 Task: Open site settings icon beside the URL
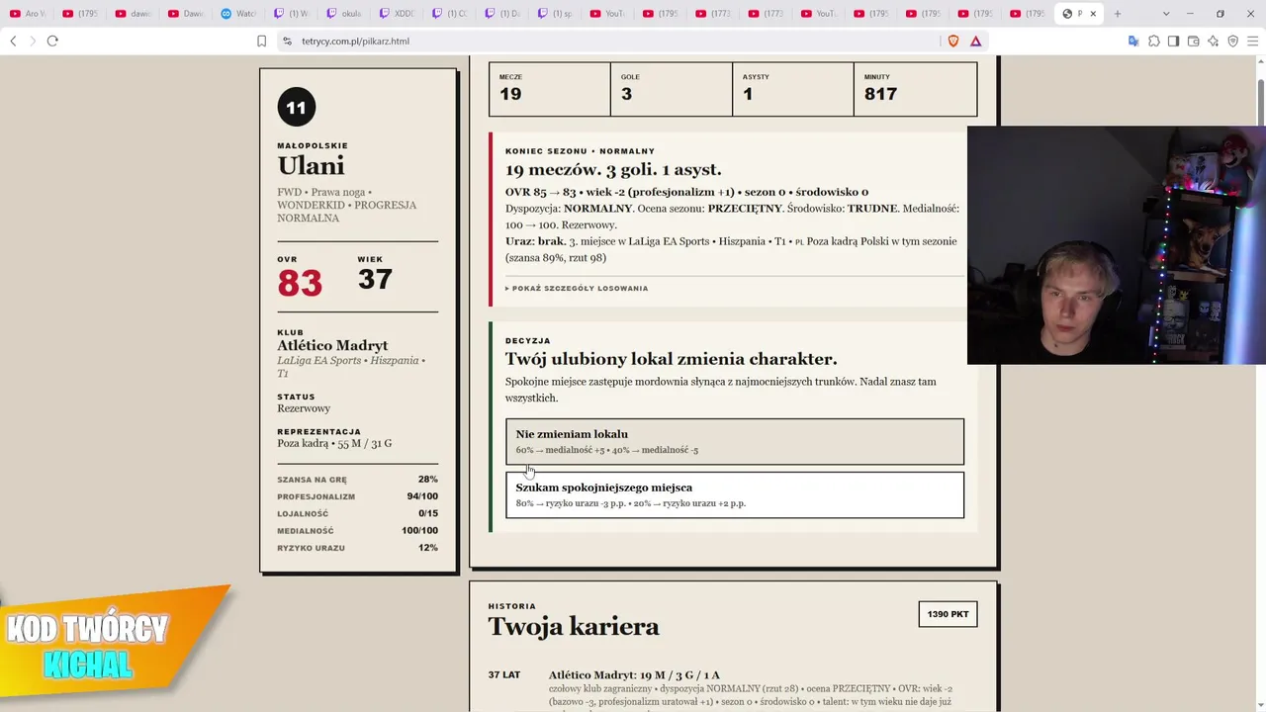[x=287, y=41]
